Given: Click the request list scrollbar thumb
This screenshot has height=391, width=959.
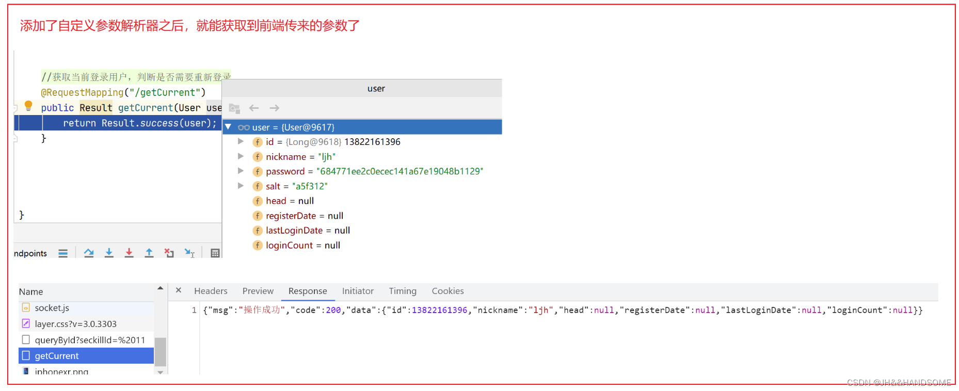Looking at the screenshot, I should (161, 351).
